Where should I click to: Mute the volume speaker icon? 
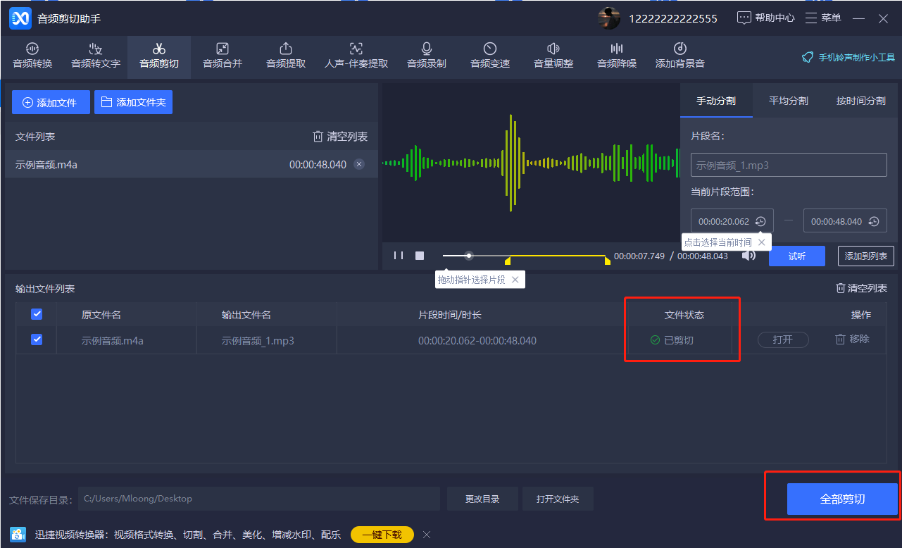coord(748,256)
